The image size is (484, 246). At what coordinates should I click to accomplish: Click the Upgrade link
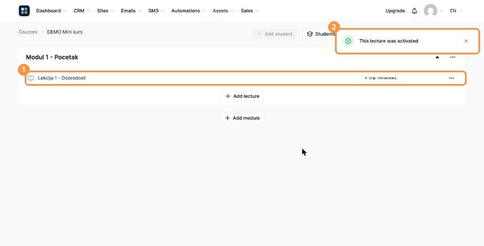pos(395,11)
